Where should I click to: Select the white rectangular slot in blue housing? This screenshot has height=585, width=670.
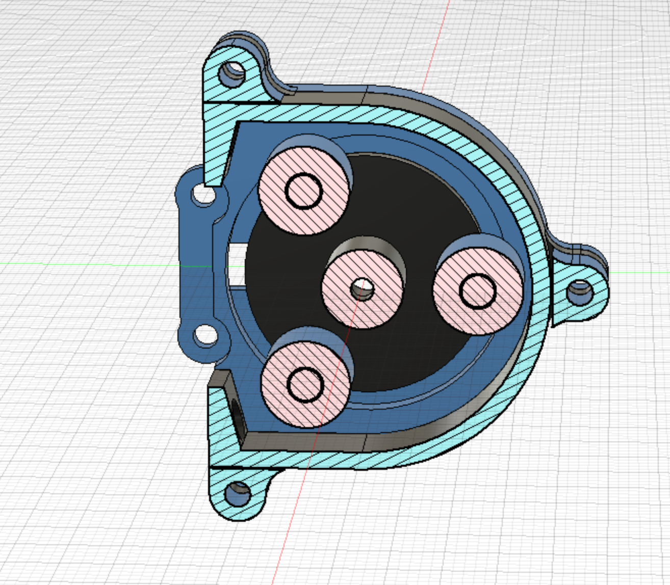pos(237,264)
